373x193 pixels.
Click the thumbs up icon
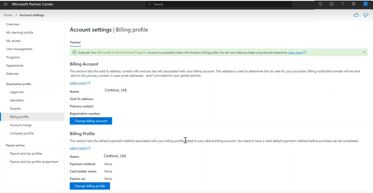click(356, 15)
